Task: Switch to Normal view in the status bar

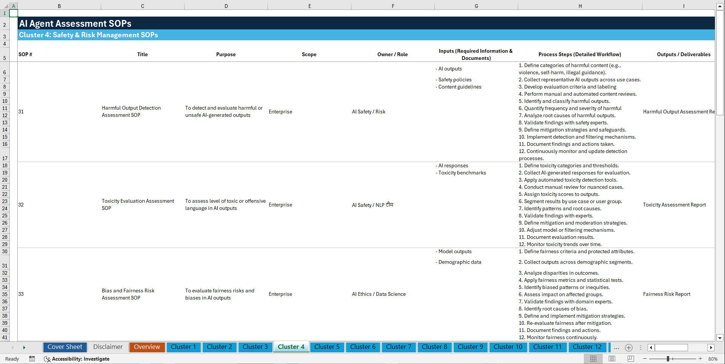Action: (594, 359)
